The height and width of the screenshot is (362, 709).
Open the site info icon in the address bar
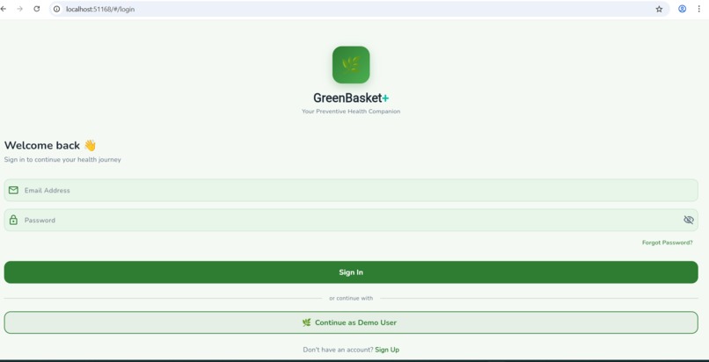(x=56, y=9)
